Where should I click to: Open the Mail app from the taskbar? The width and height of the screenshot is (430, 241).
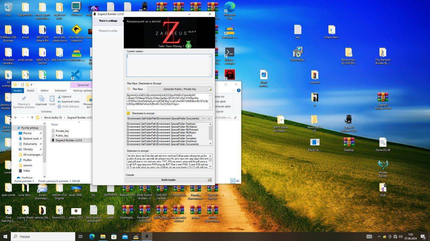point(125,236)
